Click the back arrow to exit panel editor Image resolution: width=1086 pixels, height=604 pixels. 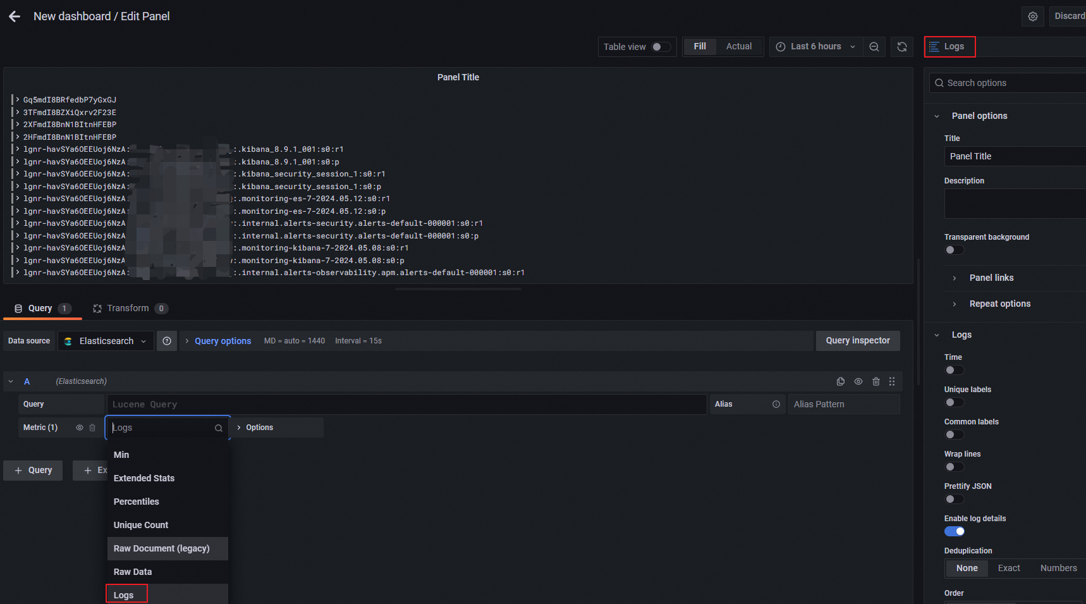click(15, 17)
